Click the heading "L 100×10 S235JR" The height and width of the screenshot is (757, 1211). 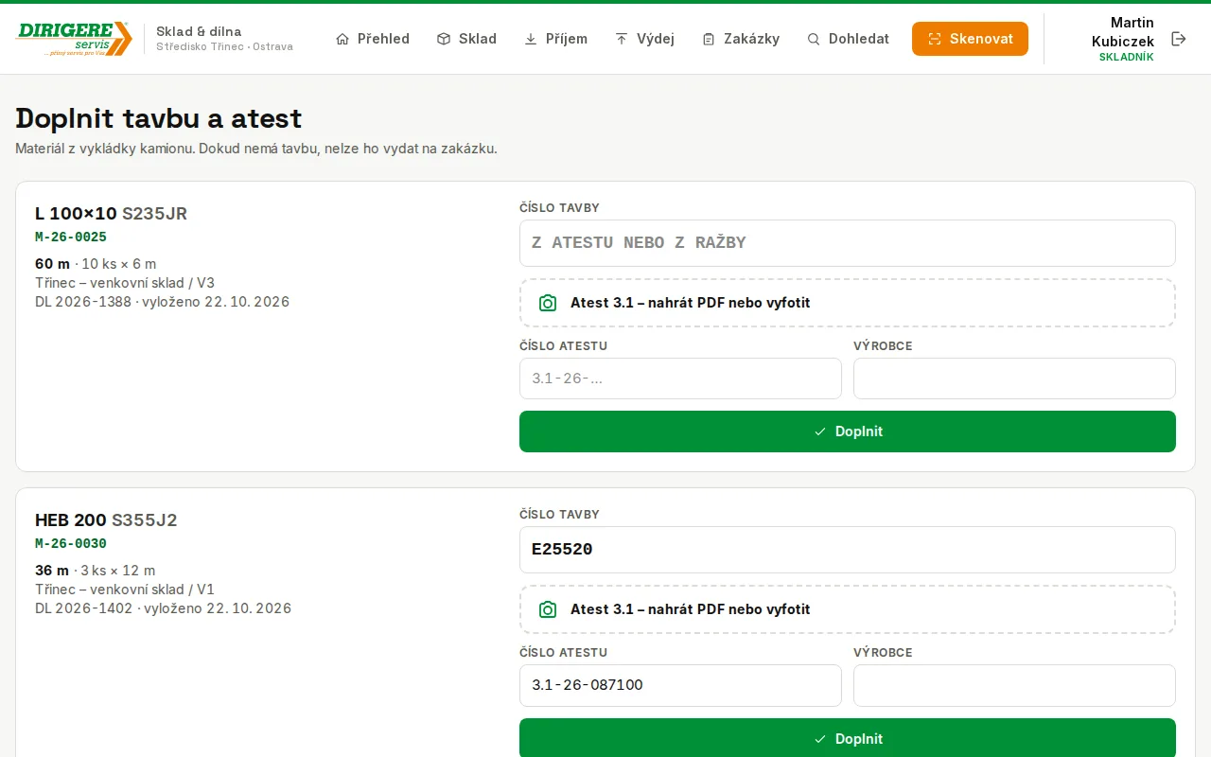click(x=112, y=214)
